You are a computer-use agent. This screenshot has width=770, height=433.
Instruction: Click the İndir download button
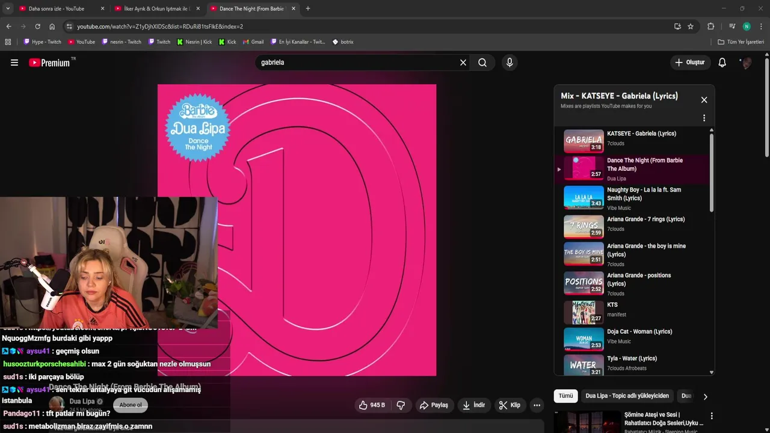473,405
